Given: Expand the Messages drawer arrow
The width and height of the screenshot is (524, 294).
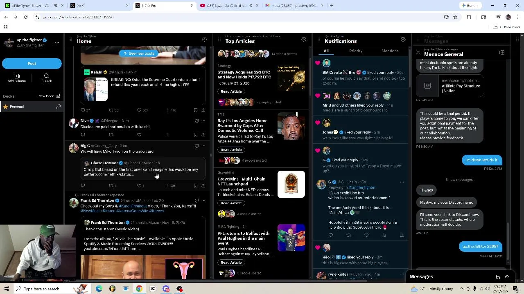Looking at the screenshot, I should (507, 276).
